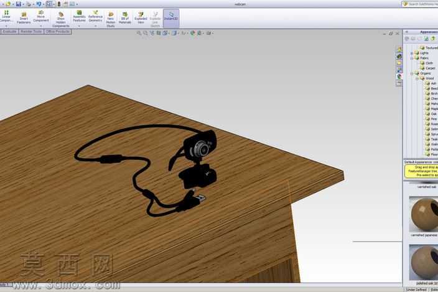Screen dimensions: 438x292
Task: Click the Under Defined status text
Action: tap(416, 290)
